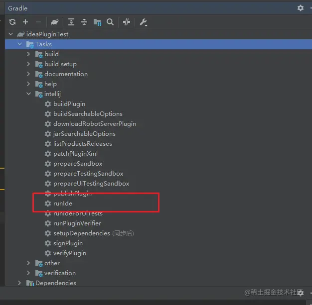Select the runPluginVerifier task
Viewport: 312px width, 305px height.
[77, 223]
